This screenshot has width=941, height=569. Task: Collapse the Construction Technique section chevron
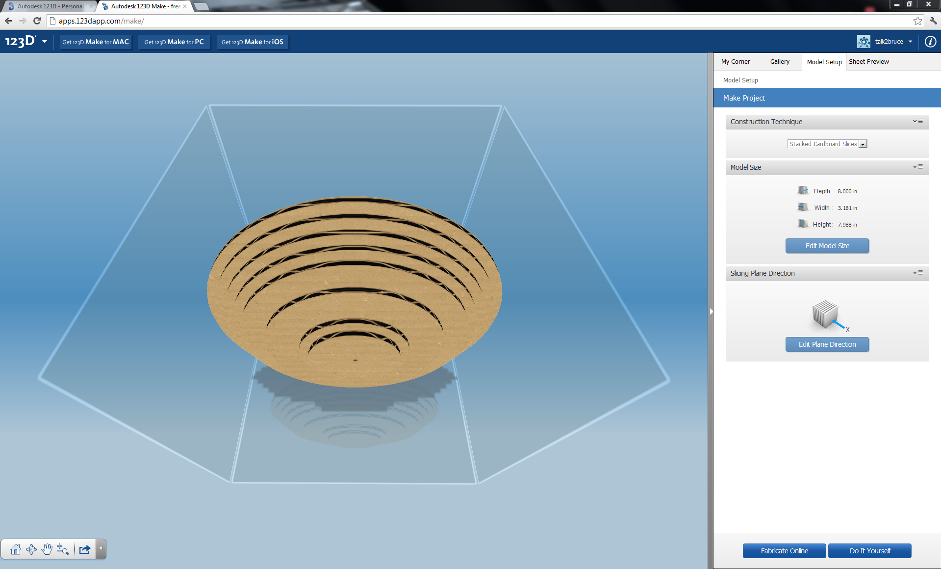[x=914, y=122]
